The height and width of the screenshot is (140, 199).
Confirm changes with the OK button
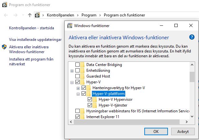point(156,132)
